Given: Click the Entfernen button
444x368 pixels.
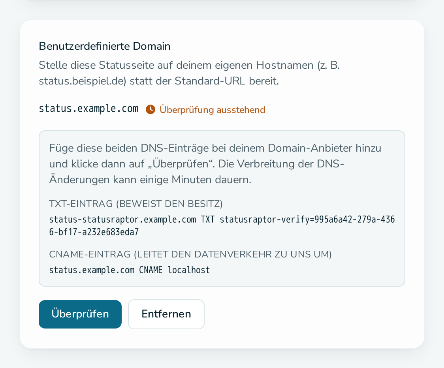Looking at the screenshot, I should click(166, 314).
